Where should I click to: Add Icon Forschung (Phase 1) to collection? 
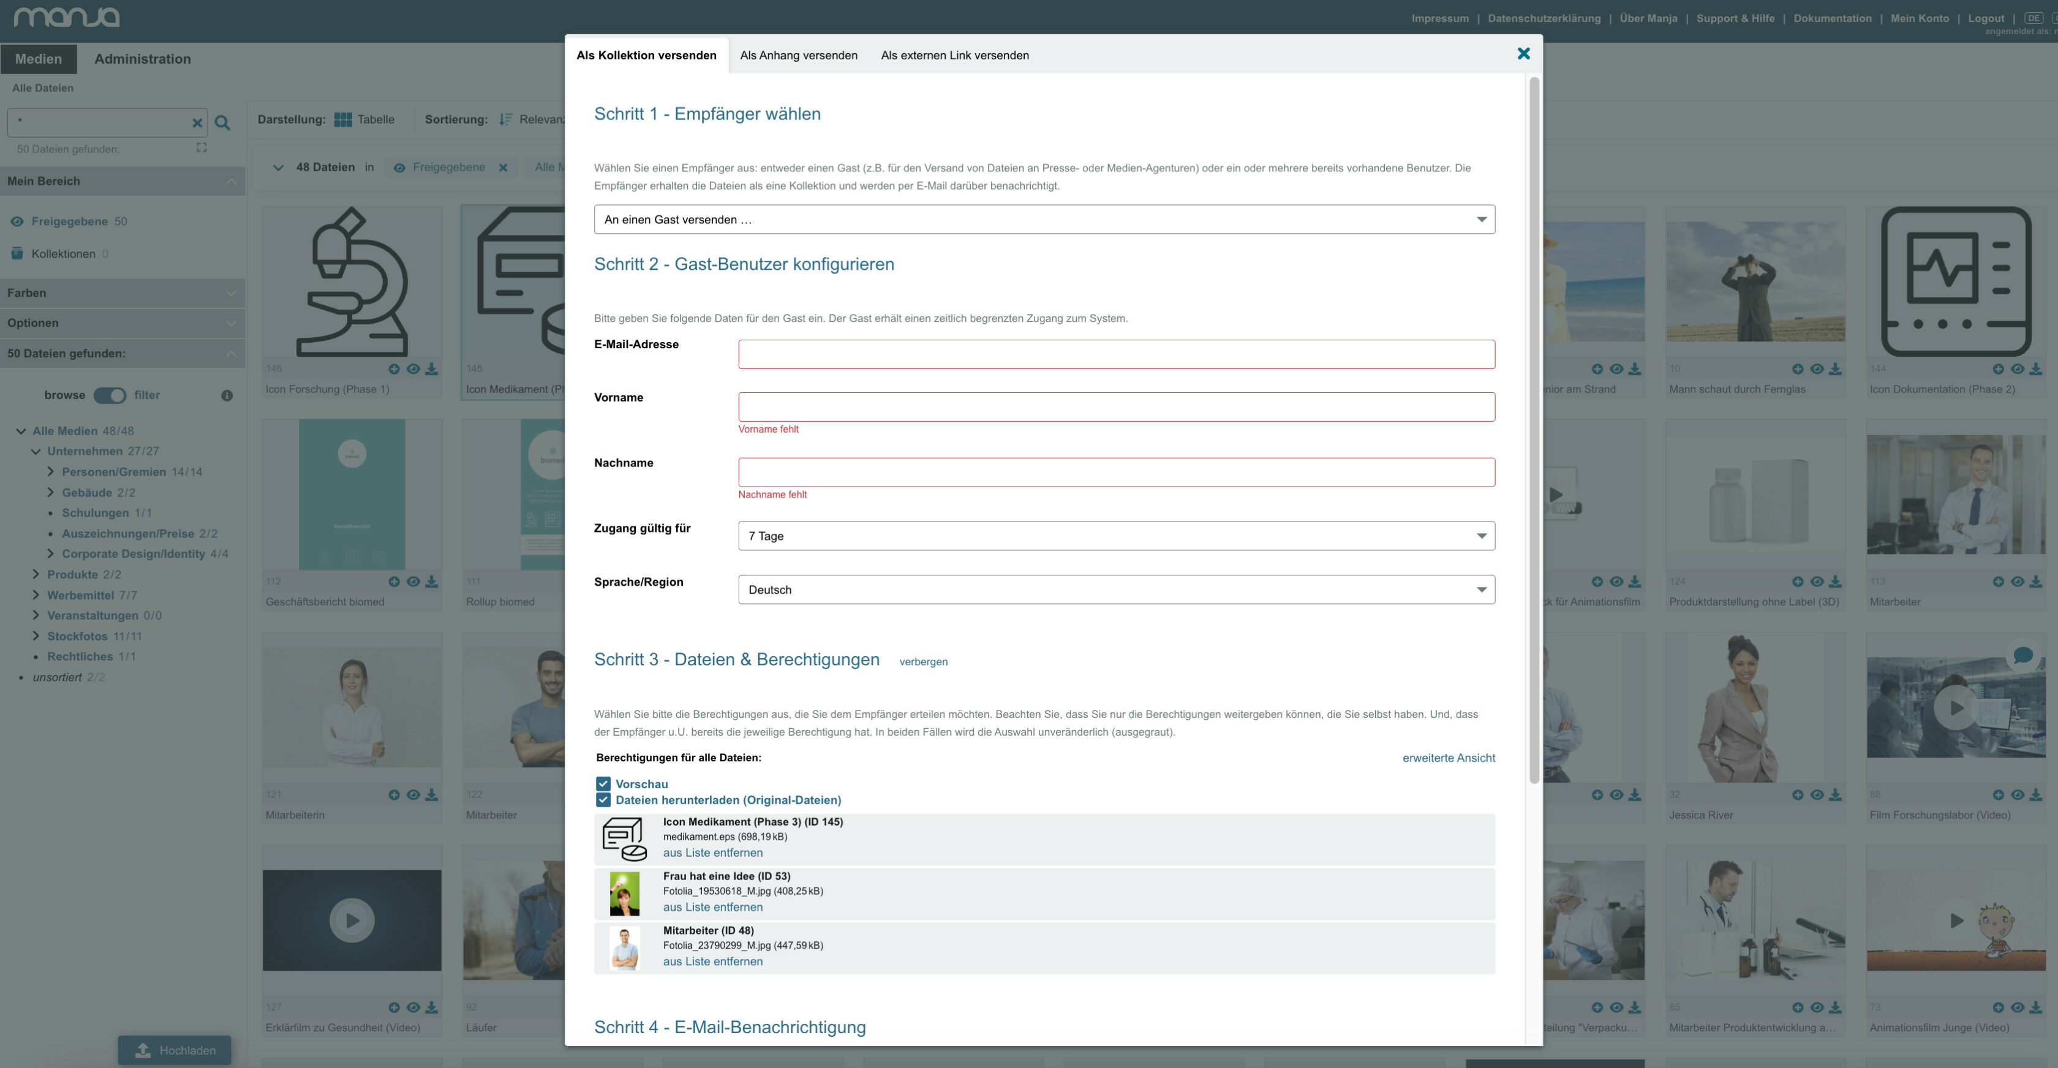point(394,369)
